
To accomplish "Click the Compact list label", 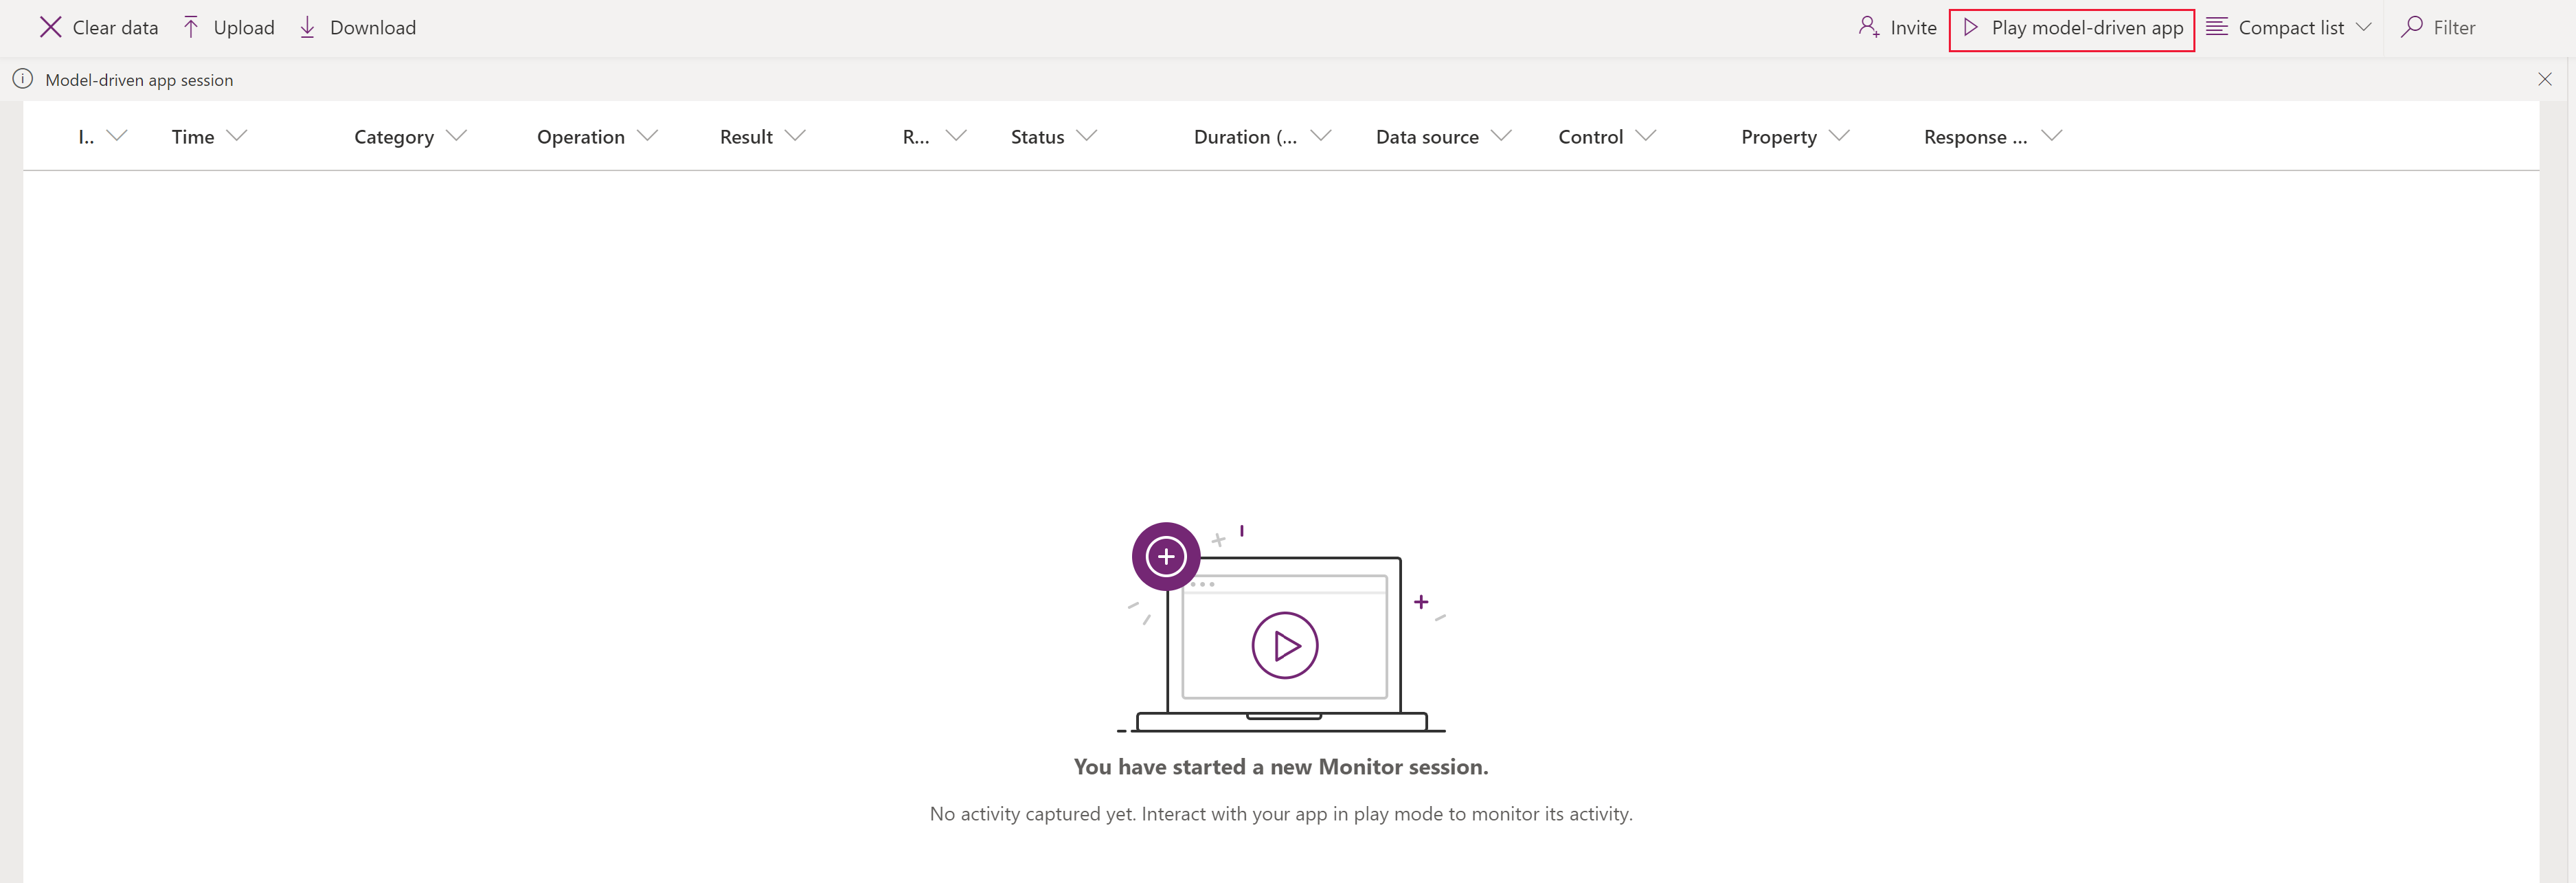I will (2292, 26).
